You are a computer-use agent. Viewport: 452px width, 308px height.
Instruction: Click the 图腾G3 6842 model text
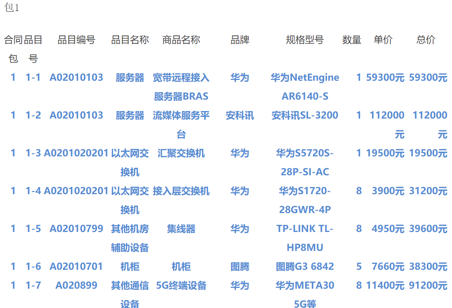(x=305, y=267)
